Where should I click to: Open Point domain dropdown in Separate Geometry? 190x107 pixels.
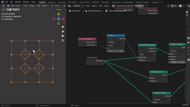147,54
